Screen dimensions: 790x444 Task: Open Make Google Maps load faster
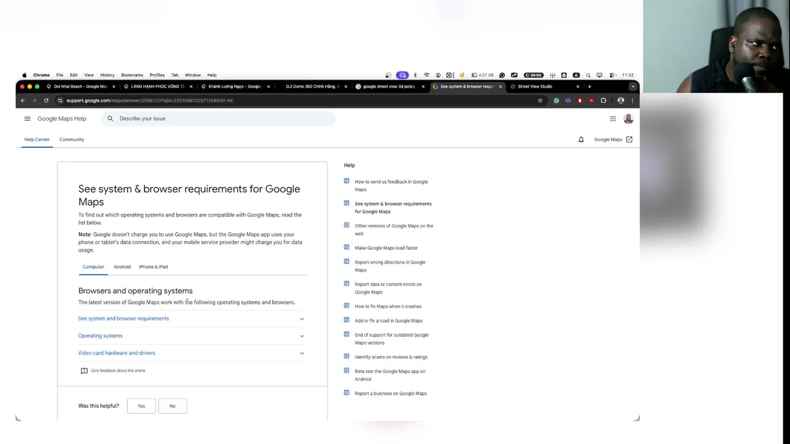pyautogui.click(x=386, y=248)
